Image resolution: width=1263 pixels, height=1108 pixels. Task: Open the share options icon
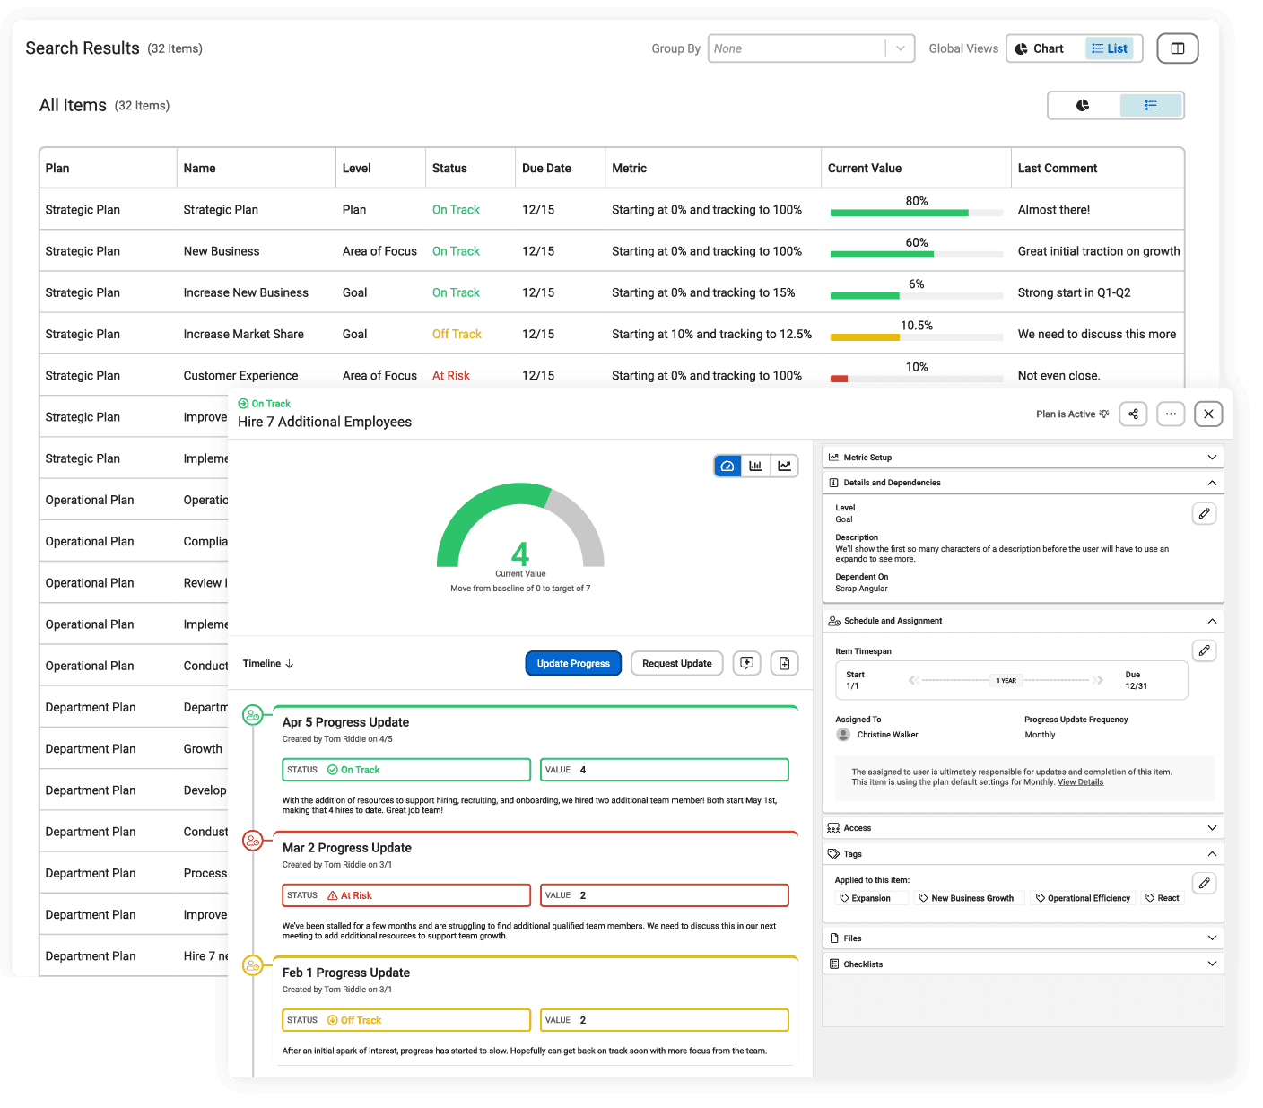tap(1133, 414)
